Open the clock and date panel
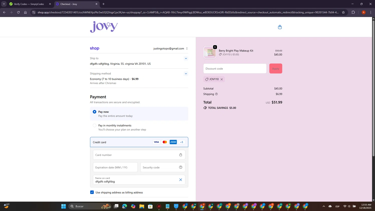The height and width of the screenshot is (211, 375). click(x=365, y=206)
